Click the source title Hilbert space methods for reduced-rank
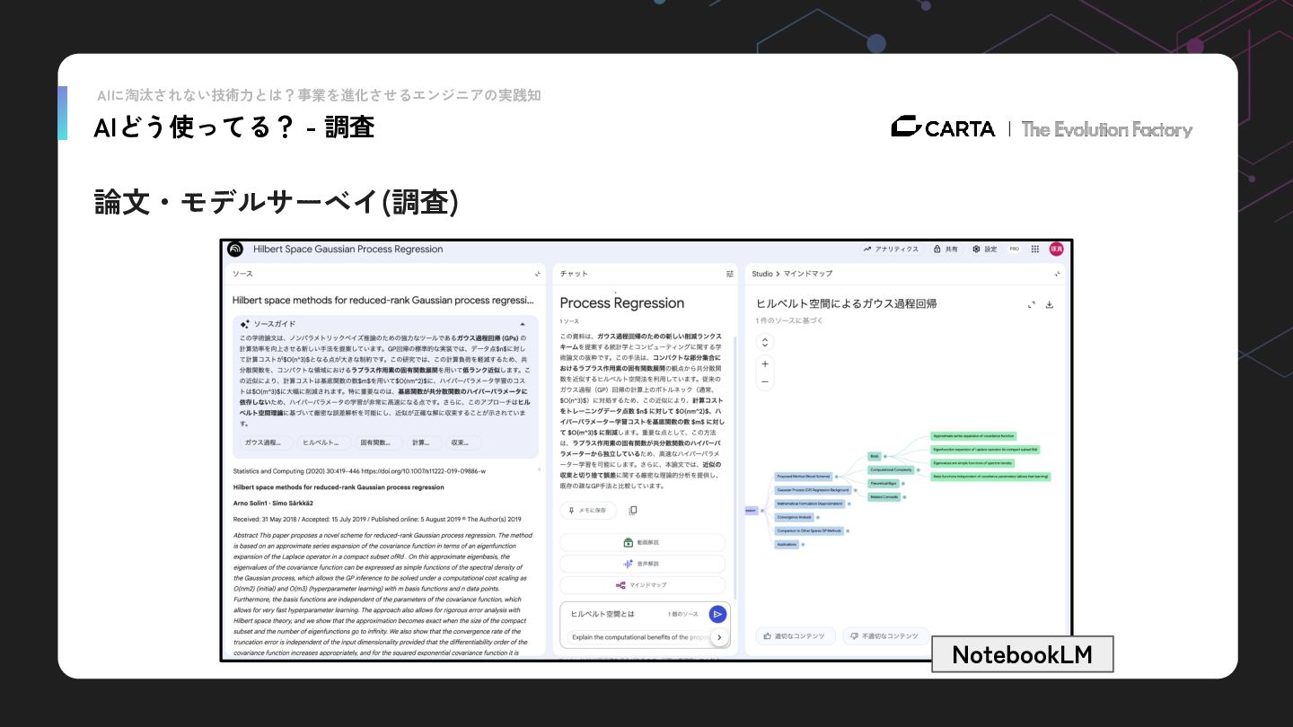Viewport: 1293px width, 727px height. [x=383, y=301]
